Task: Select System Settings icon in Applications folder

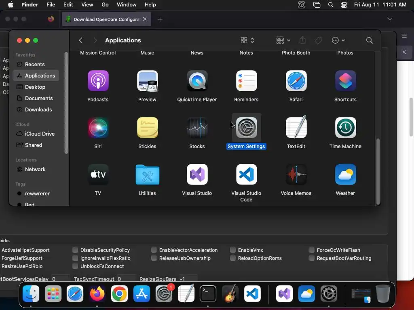Action: click(x=246, y=128)
